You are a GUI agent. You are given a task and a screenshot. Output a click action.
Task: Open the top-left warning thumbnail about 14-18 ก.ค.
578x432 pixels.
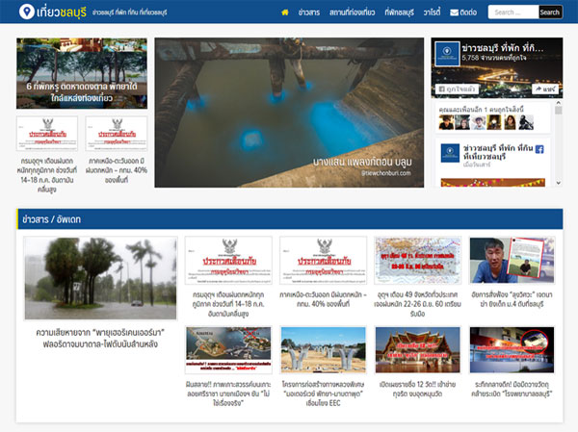pos(47,134)
